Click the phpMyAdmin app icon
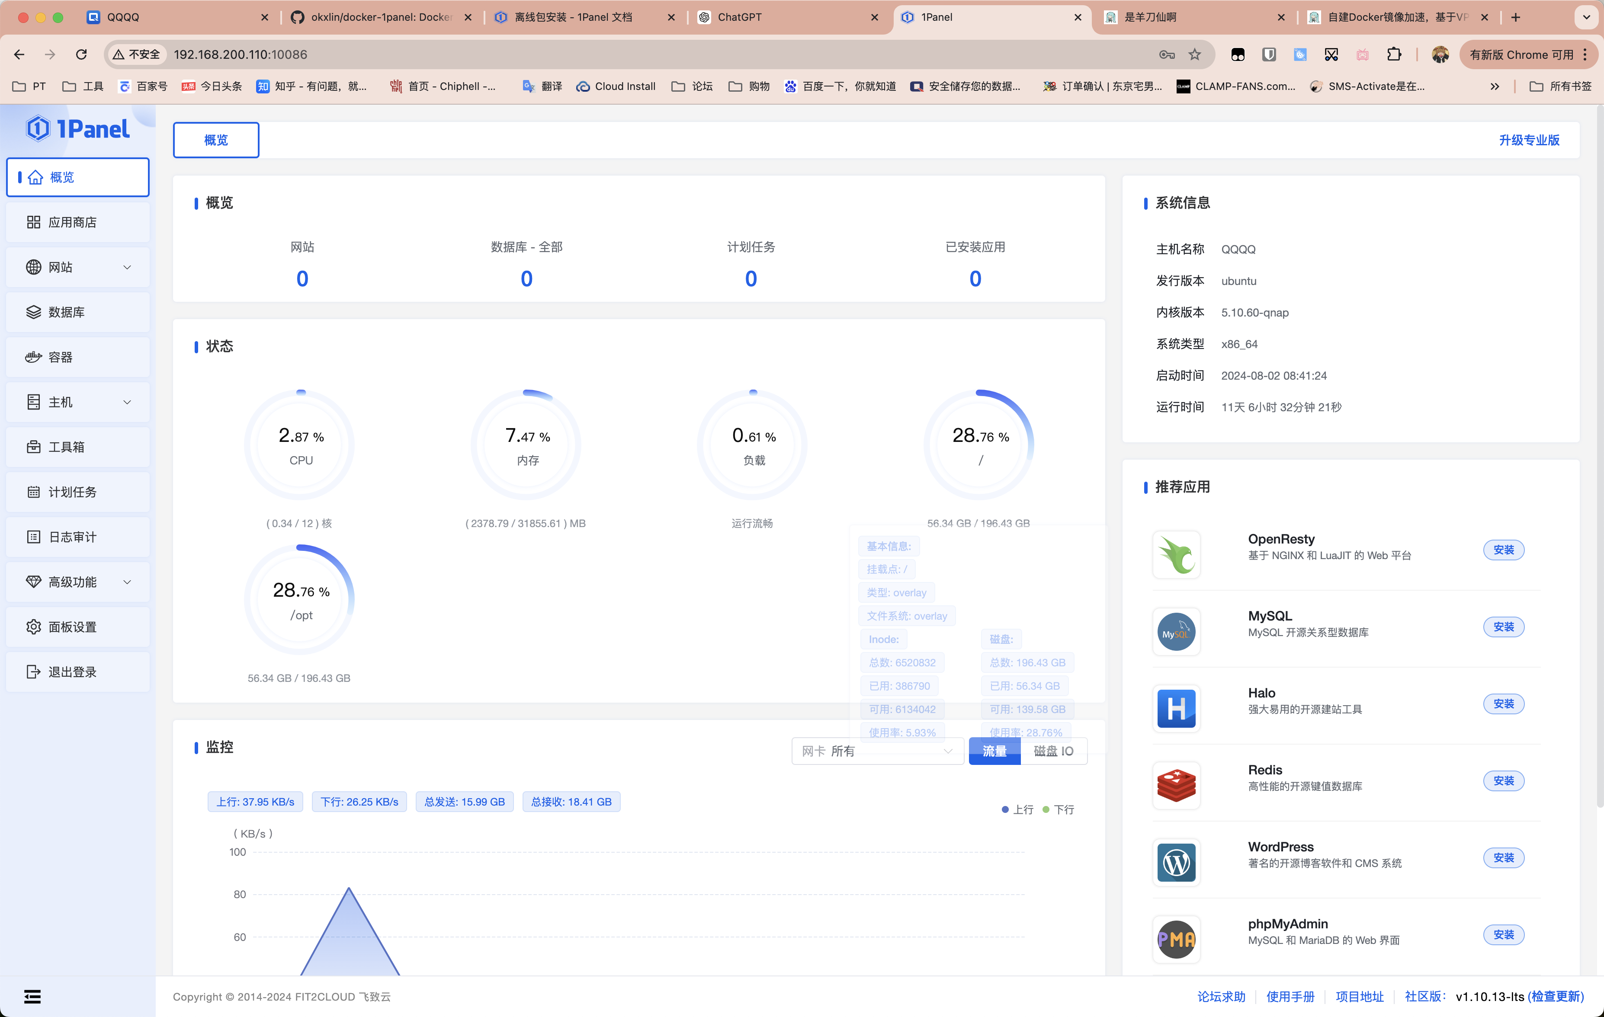Screen dimensions: 1604x1017 (x=1176, y=939)
